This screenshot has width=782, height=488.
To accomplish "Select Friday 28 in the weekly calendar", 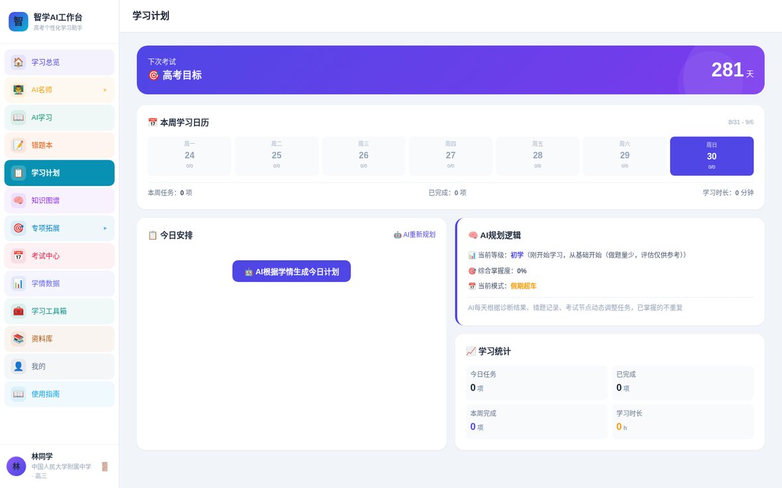I will tap(537, 156).
